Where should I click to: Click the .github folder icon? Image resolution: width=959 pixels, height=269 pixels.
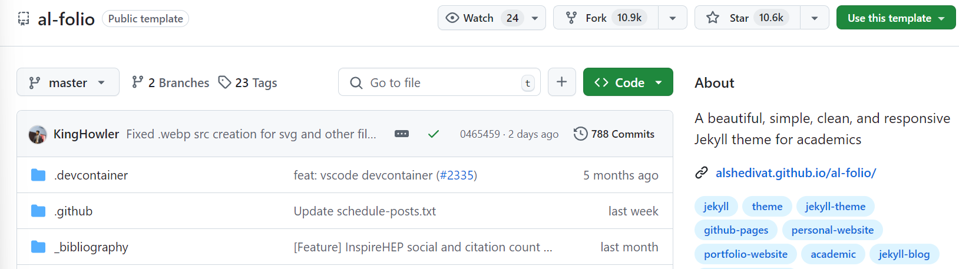click(x=38, y=211)
